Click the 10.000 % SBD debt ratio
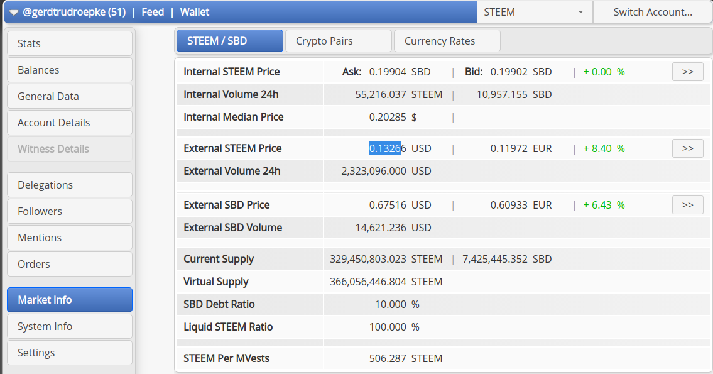Screen dimensions: 713x374 (x=397, y=304)
